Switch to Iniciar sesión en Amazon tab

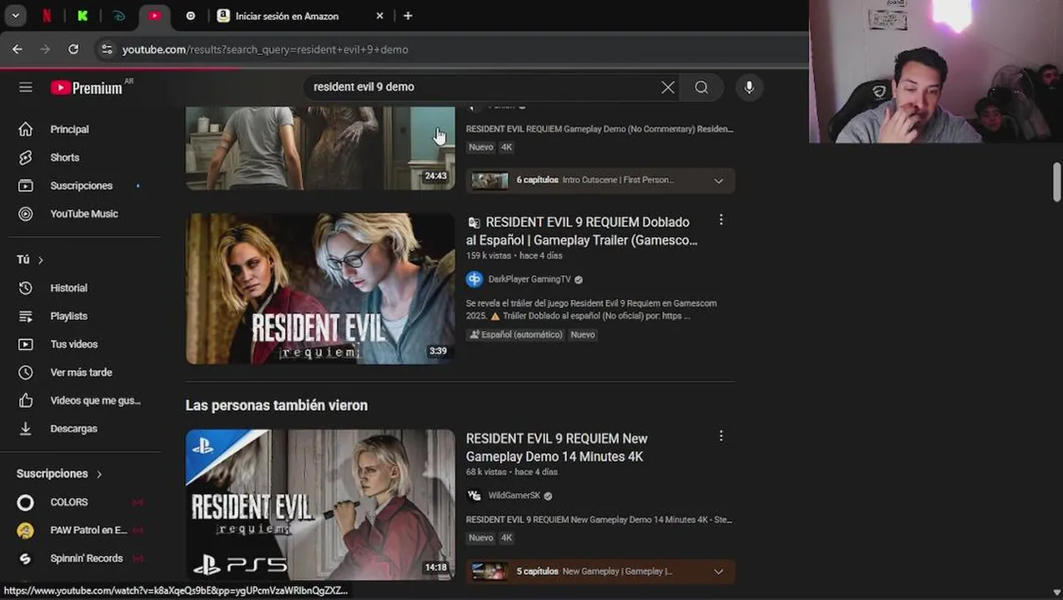(x=287, y=16)
